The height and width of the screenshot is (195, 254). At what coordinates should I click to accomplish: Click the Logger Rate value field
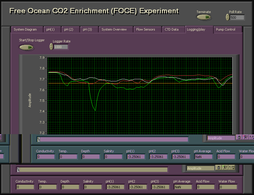click(61, 47)
